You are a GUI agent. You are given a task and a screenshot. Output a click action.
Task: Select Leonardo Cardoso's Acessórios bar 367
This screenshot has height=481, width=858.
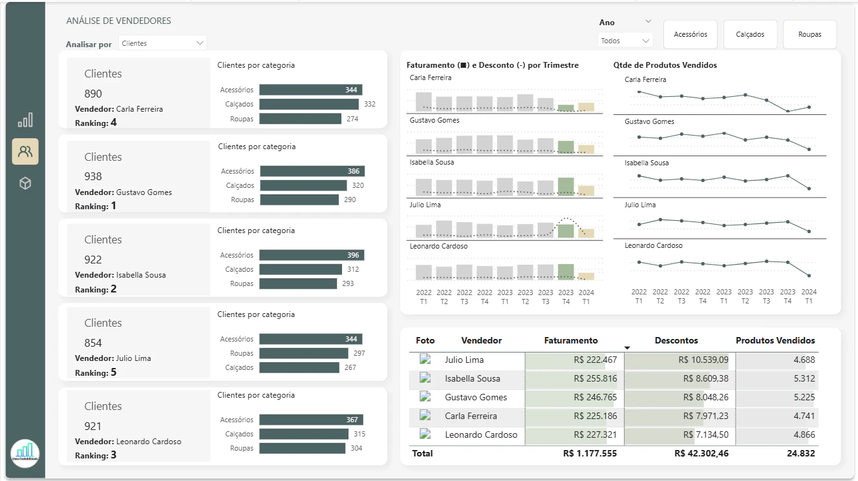tap(312, 420)
